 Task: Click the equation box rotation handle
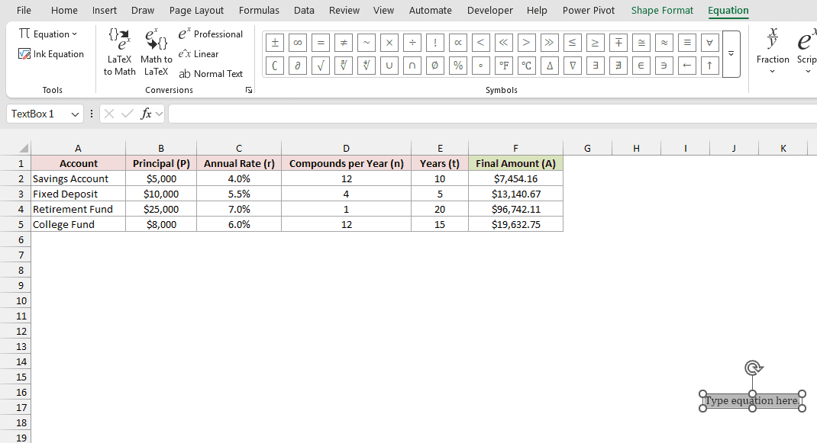(x=752, y=368)
